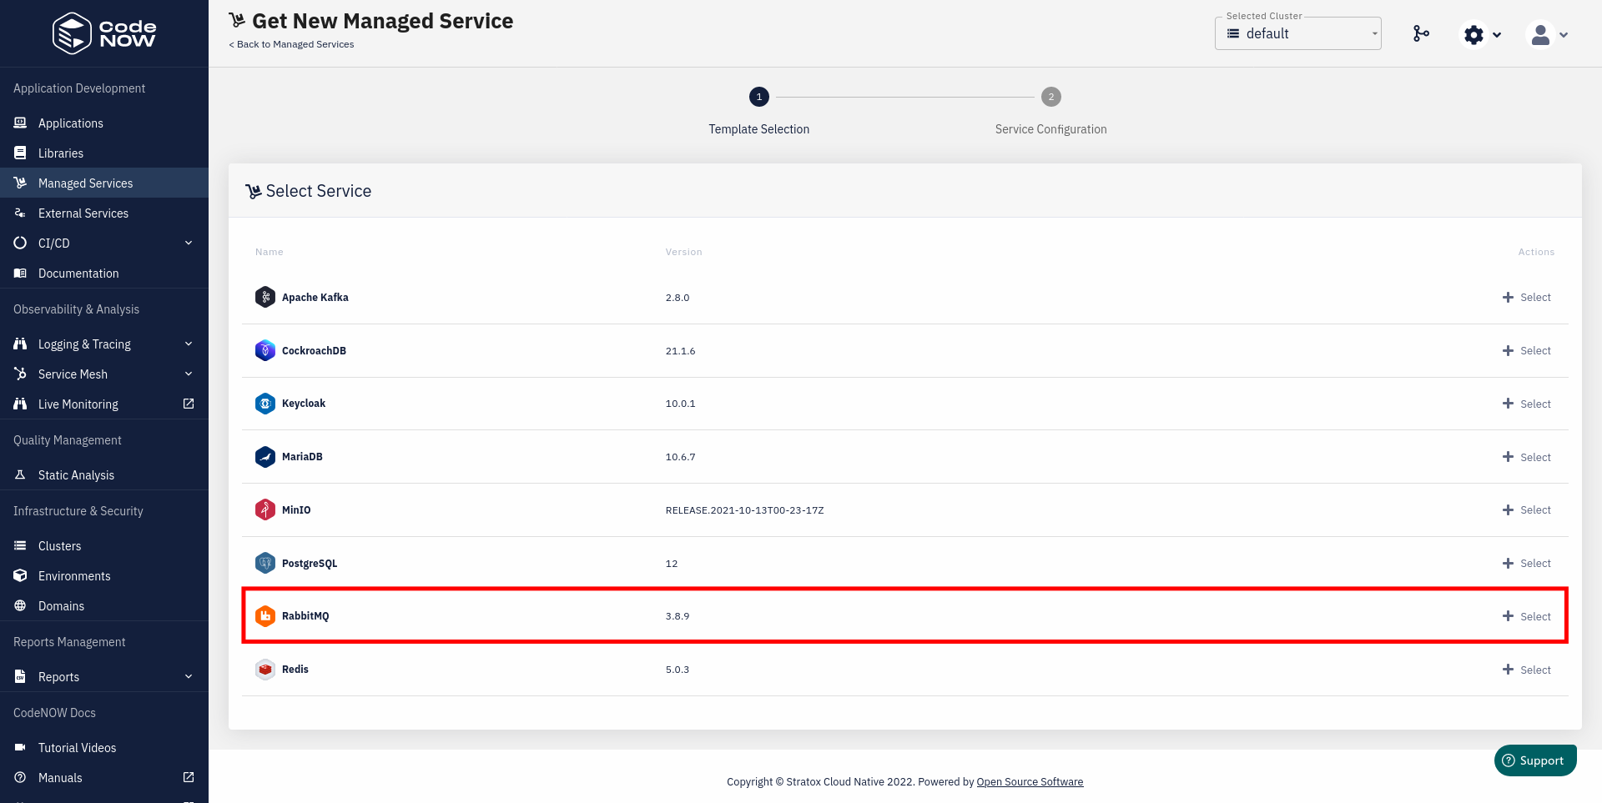Open the settings gear menu
Screen dimensions: 1602x803
pyautogui.click(x=1482, y=34)
